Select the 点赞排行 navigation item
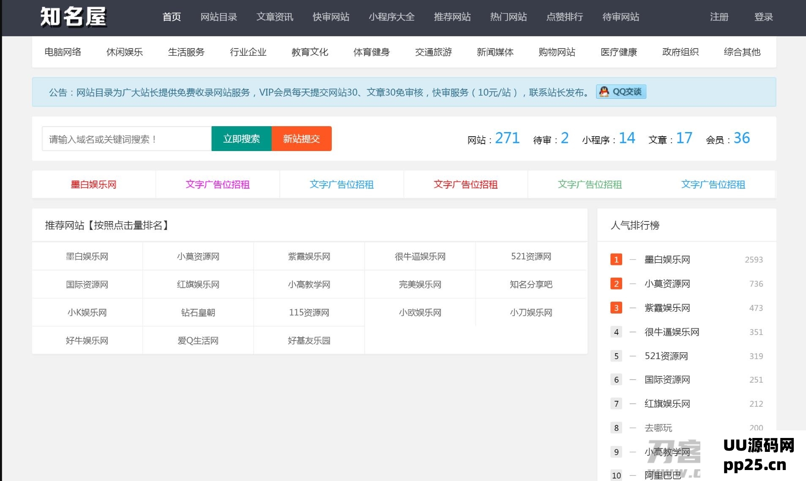Image resolution: width=806 pixels, height=481 pixels. (564, 17)
